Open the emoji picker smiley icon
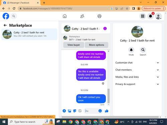Screen dimensions: 167x125 point(100,111)
